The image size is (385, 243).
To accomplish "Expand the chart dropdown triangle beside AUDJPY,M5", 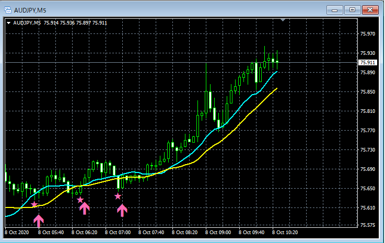I will pos(8,23).
